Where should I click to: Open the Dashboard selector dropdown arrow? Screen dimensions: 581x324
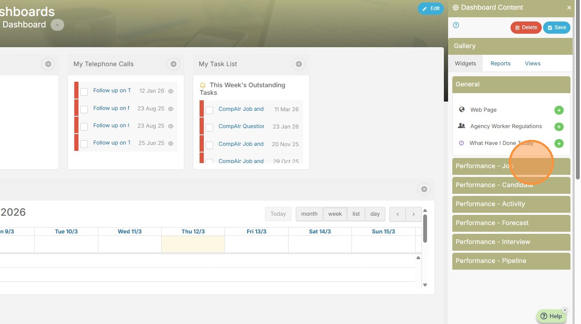tap(57, 25)
